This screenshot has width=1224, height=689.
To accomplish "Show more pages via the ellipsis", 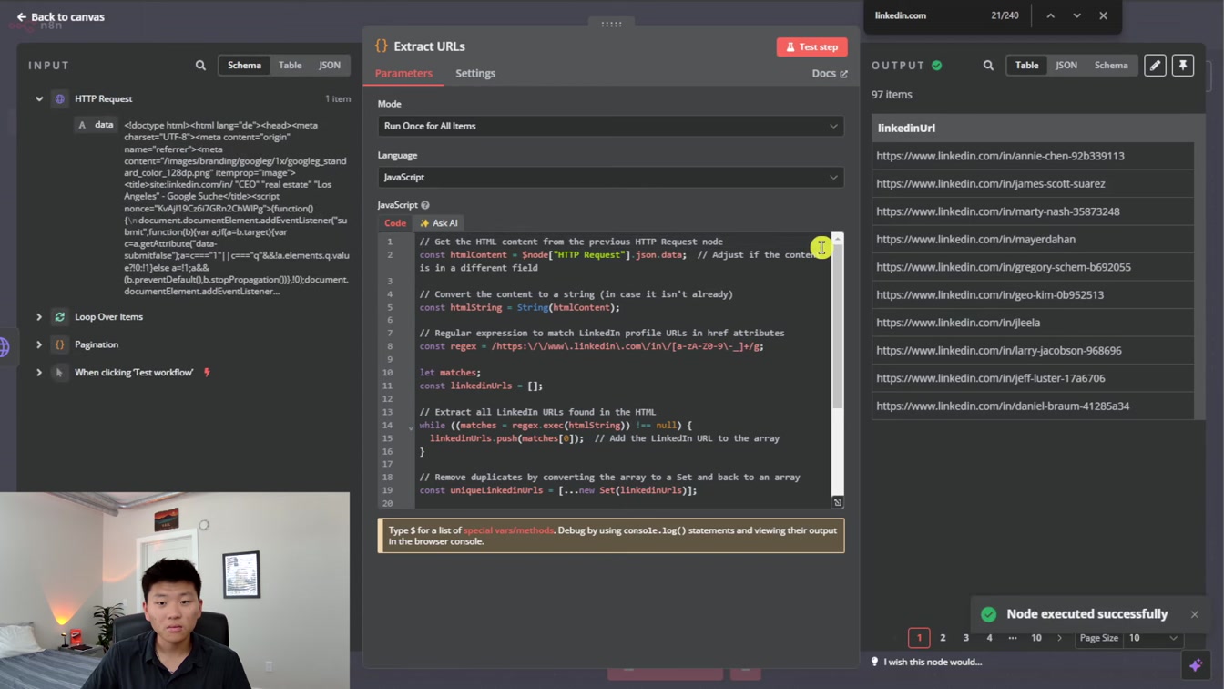I will tap(1013, 638).
